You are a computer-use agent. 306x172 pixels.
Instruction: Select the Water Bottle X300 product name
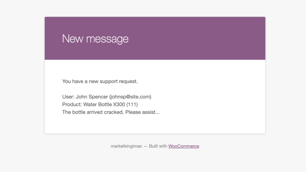coord(104,105)
